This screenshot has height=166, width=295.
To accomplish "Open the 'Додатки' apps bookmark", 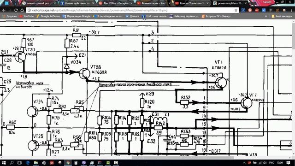I will [x=9, y=16].
